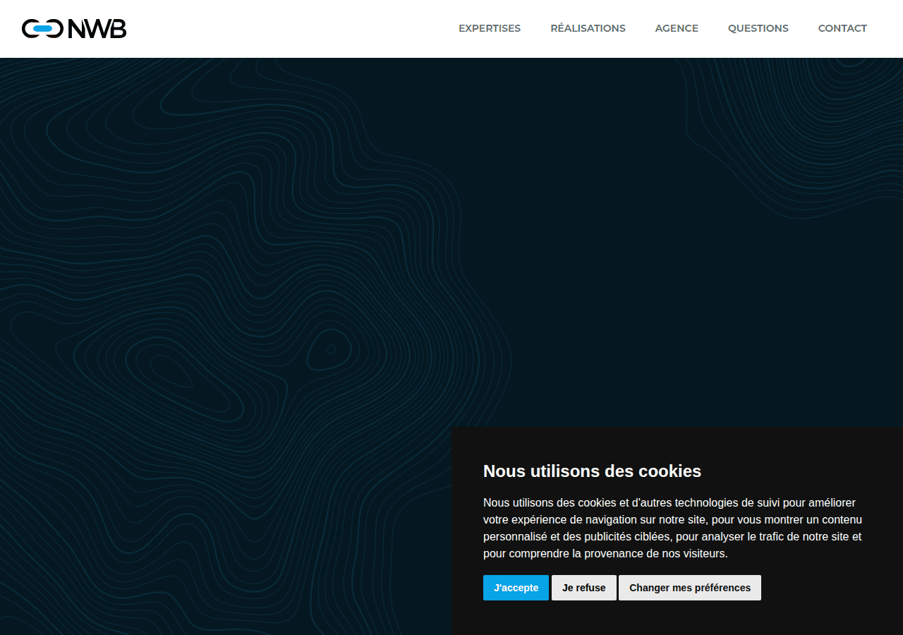Click the cookie description paragraph text

point(672,528)
